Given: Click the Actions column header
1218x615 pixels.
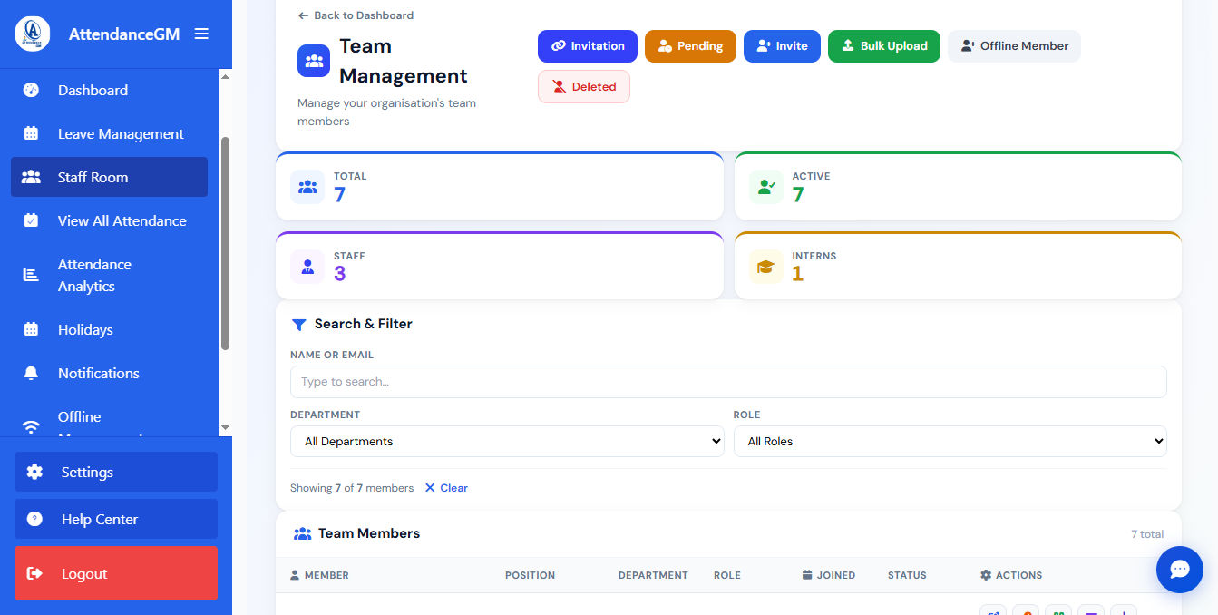Looking at the screenshot, I should (1011, 575).
